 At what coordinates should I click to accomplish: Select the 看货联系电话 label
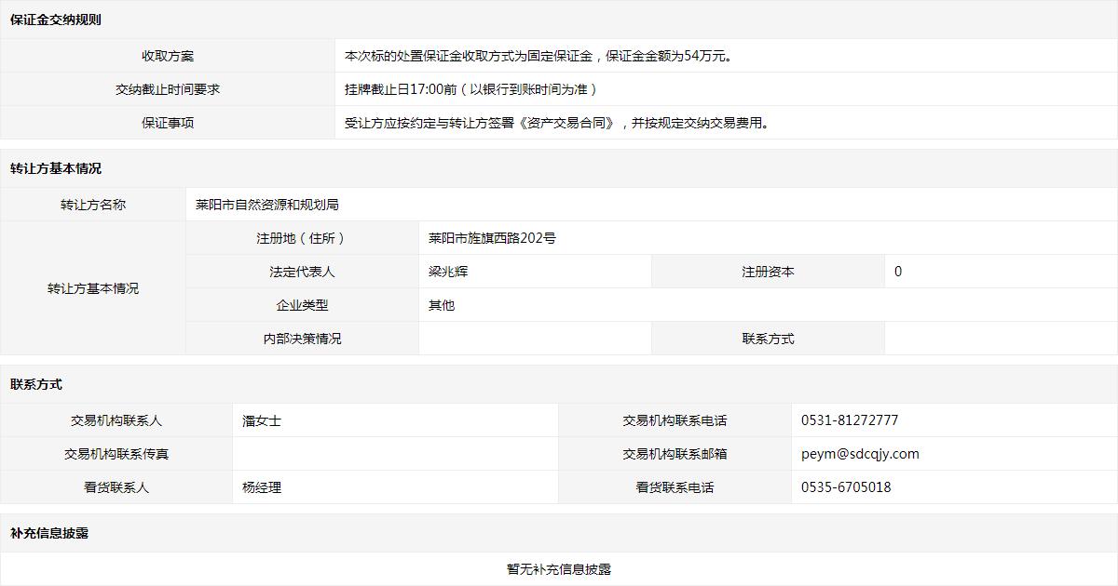pyautogui.click(x=675, y=487)
